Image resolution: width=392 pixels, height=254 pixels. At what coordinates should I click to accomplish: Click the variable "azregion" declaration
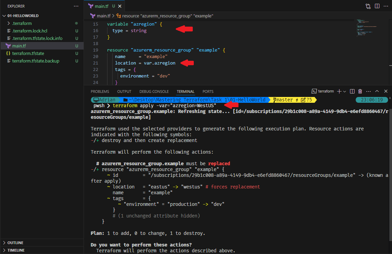pos(134,24)
